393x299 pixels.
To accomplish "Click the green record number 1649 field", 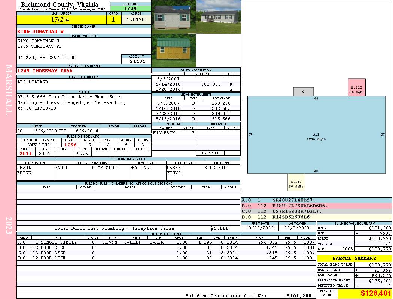I will pyautogui.click(x=131, y=9).
